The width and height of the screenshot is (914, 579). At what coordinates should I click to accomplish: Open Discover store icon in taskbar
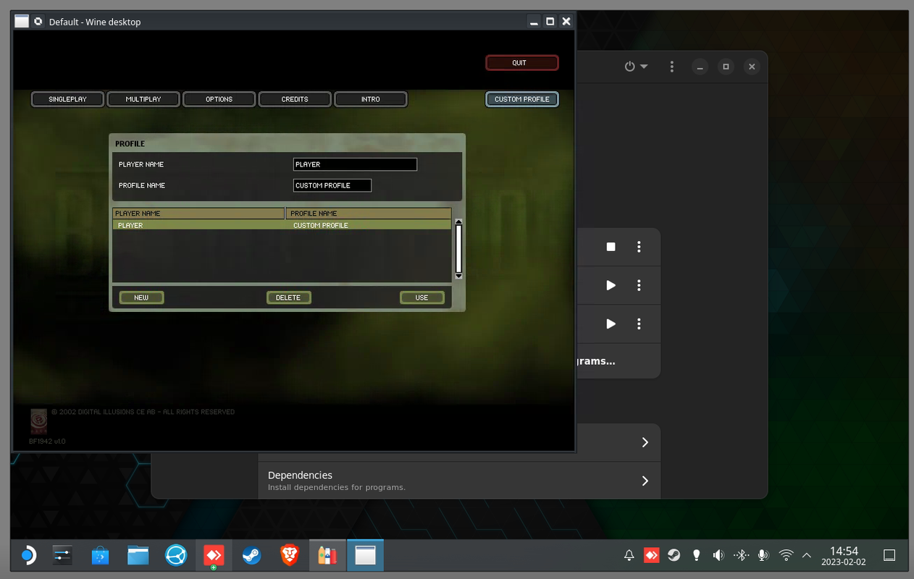(100, 556)
